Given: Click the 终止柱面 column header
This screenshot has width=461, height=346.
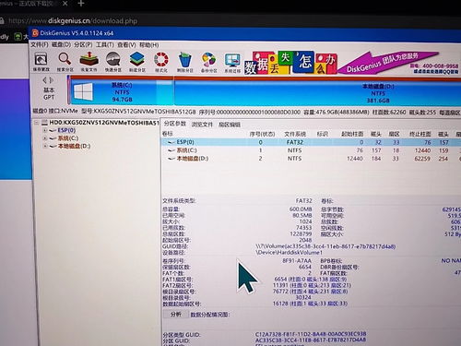Looking at the screenshot, I should 420,134.
